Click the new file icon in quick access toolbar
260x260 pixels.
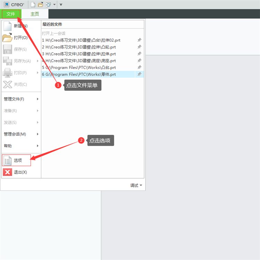pyautogui.click(x=33, y=5)
